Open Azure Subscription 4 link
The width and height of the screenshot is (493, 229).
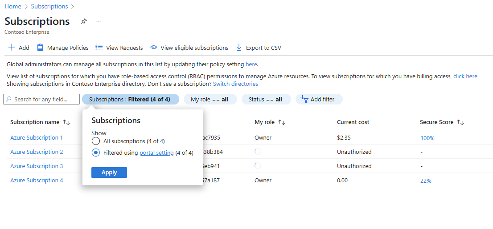click(37, 181)
